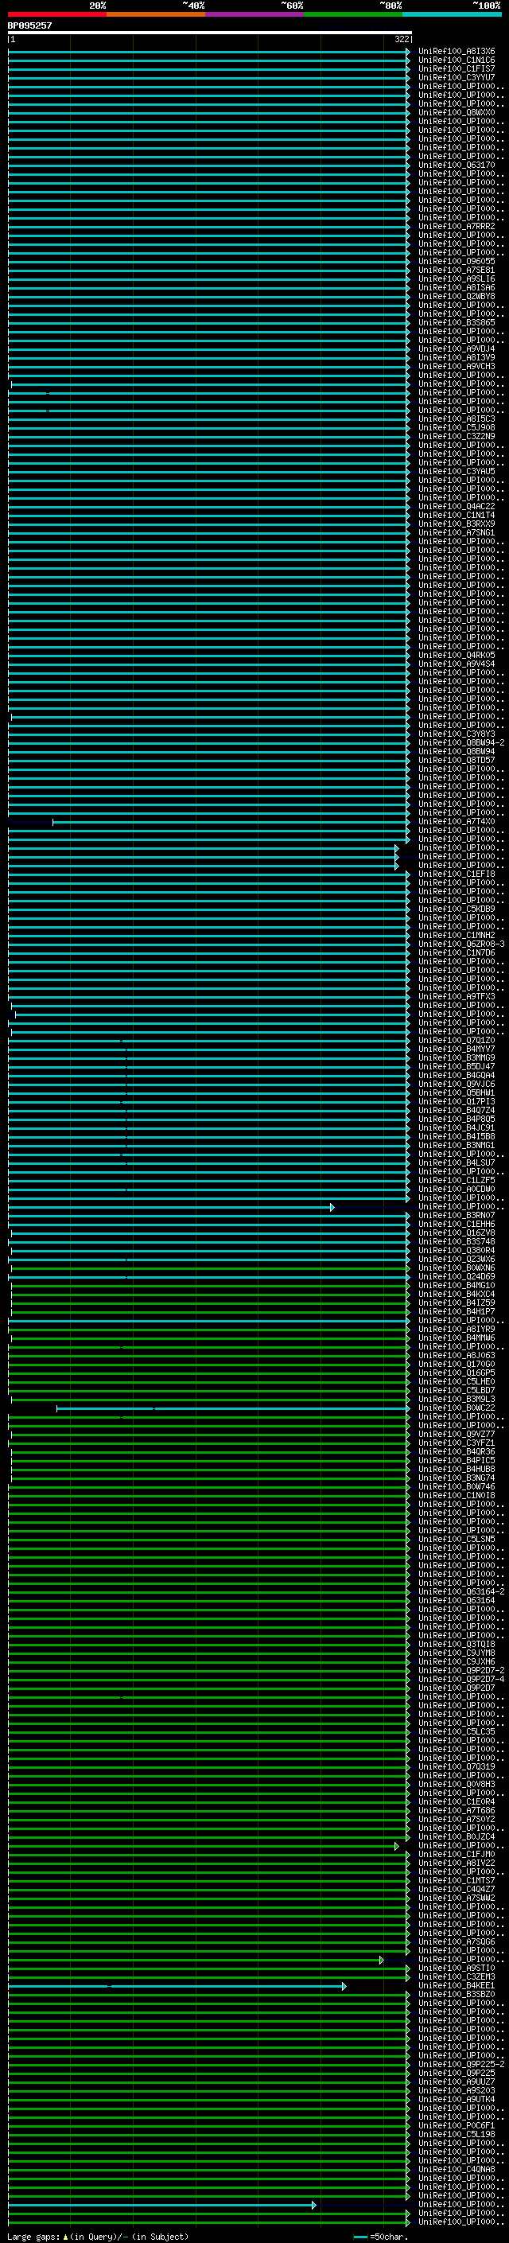This screenshot has width=509, height=2243.
Task: Select hit label UniRef100_Q9P225-2
Action: pyautogui.click(x=461, y=2064)
